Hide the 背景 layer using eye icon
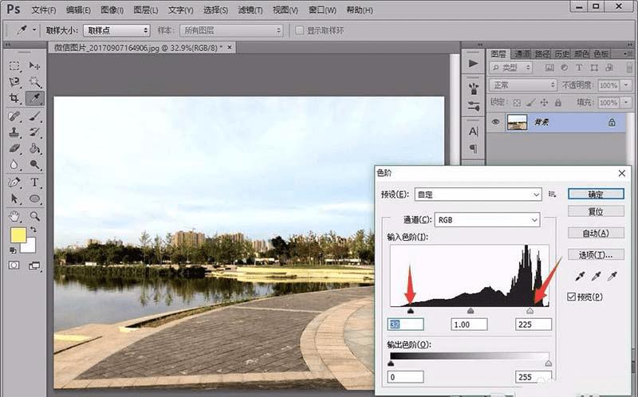Viewport: 638px width, 397px height. [495, 122]
